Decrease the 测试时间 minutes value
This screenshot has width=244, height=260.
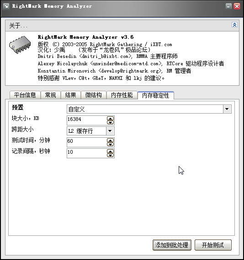pos(110,144)
